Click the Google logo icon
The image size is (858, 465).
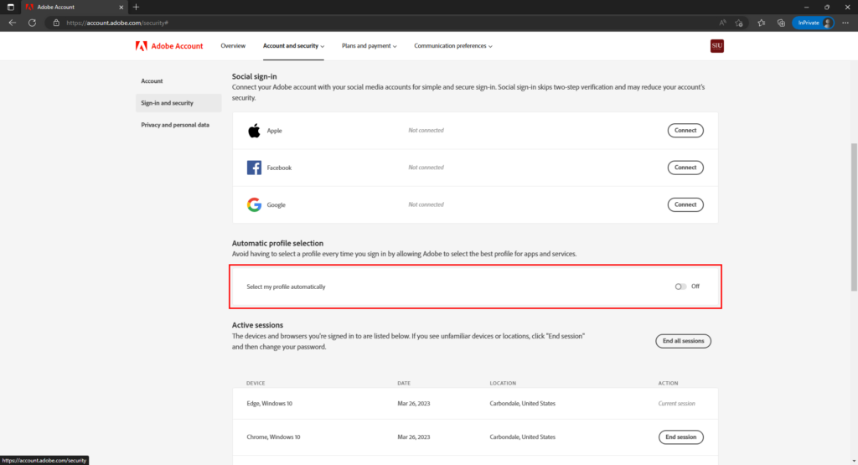(254, 204)
